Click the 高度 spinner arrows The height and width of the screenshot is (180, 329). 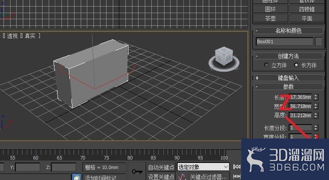pos(315,115)
